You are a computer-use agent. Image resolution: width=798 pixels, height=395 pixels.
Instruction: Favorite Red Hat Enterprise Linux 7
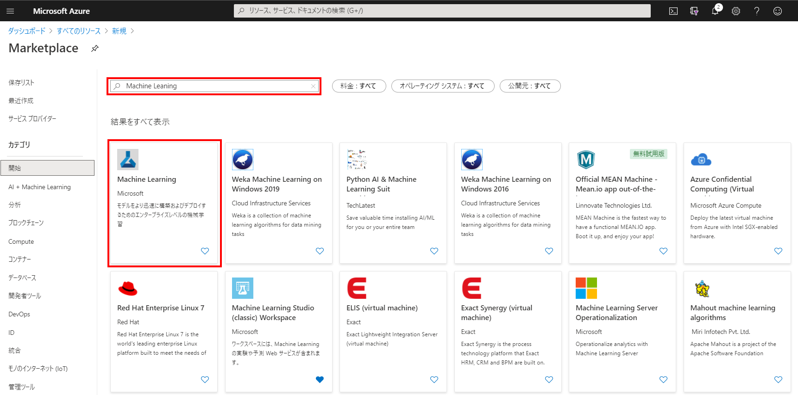[x=205, y=380]
